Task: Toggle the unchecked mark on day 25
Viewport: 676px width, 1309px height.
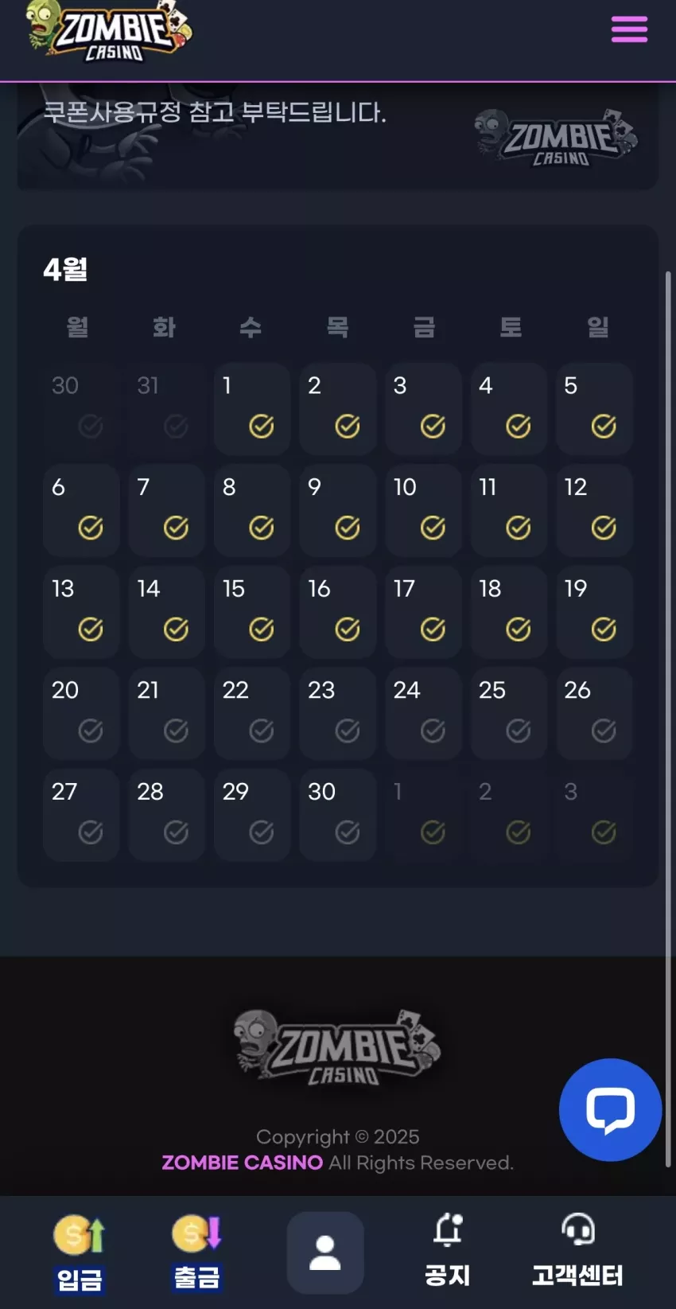Action: [519, 730]
